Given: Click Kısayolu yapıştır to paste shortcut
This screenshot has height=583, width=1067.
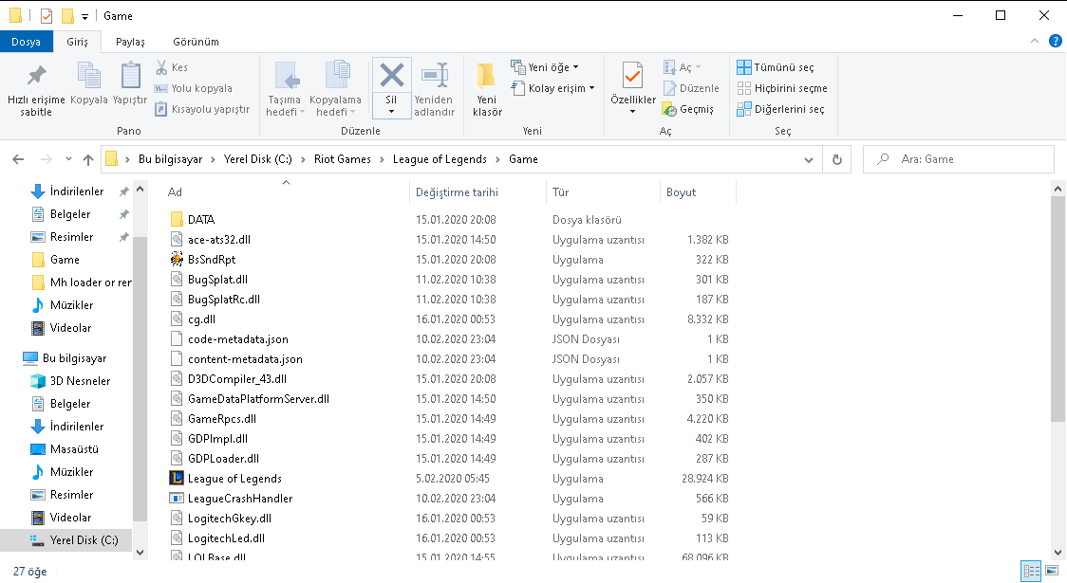Looking at the screenshot, I should [202, 109].
